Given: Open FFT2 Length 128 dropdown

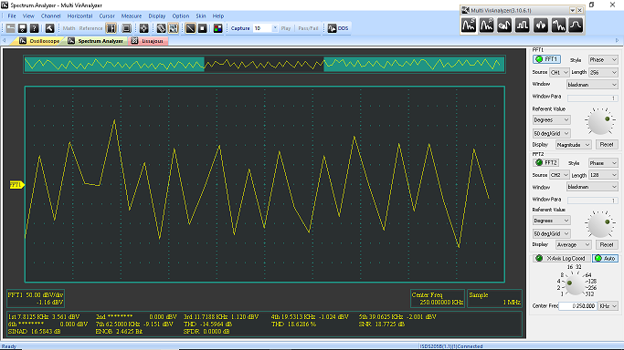Looking at the screenshot, I should (603, 175).
